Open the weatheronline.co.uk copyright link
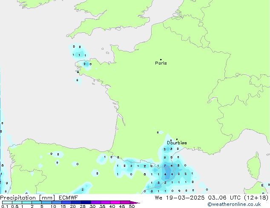Screen dimensions: 270x208 tap(234, 204)
